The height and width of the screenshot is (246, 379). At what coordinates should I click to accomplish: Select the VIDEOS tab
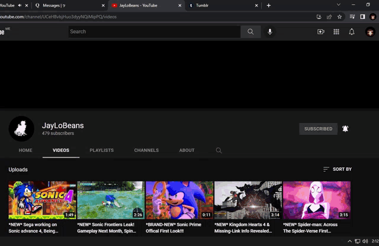(61, 150)
